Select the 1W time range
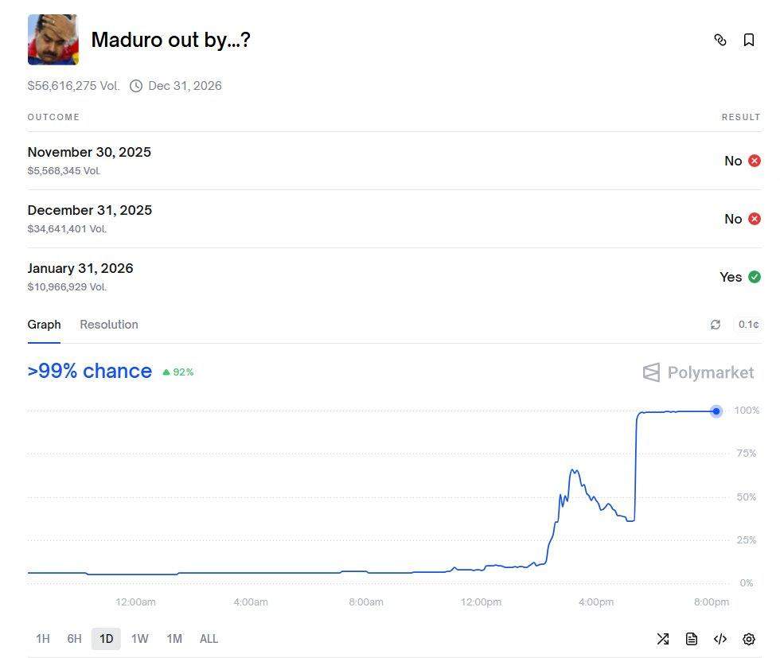 [139, 639]
